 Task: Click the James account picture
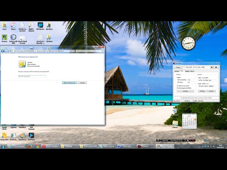[x=22, y=64]
